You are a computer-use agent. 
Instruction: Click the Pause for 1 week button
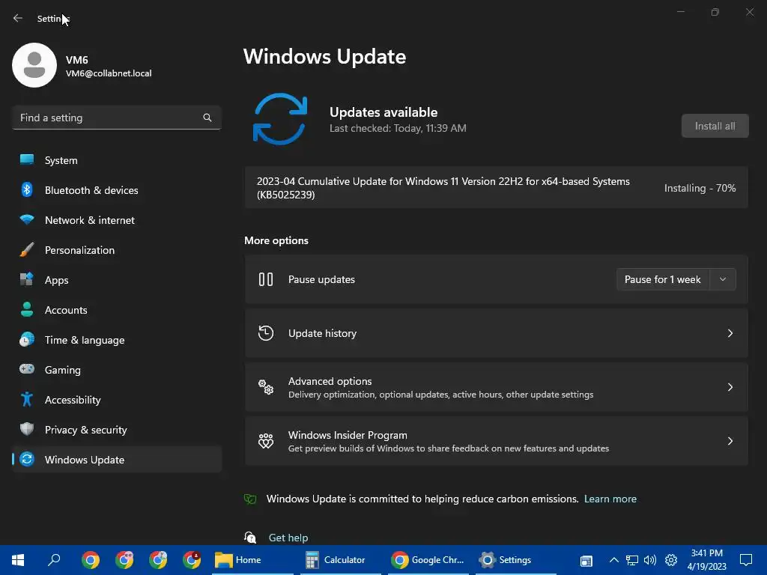663,279
